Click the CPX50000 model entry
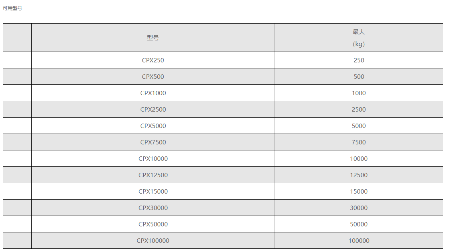 (x=153, y=224)
